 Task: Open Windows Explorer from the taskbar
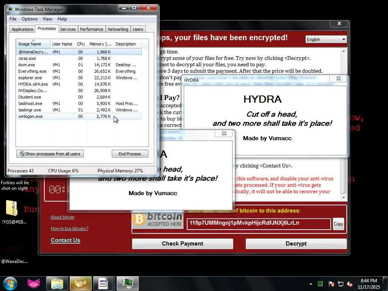57,283
